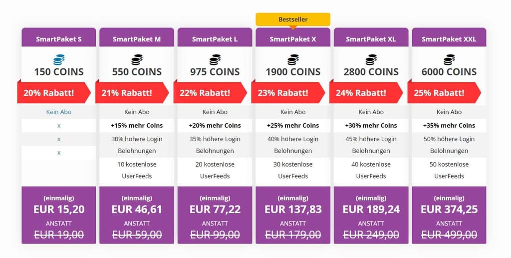511x258 pixels.
Task: Purchase the package priced EUR 77,22
Action: point(215,215)
